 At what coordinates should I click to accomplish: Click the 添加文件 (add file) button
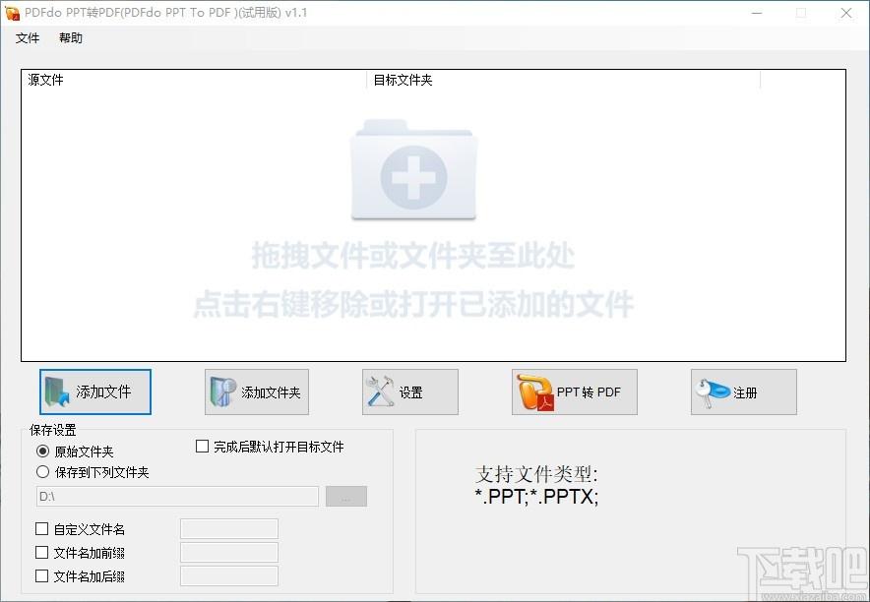pyautogui.click(x=95, y=391)
